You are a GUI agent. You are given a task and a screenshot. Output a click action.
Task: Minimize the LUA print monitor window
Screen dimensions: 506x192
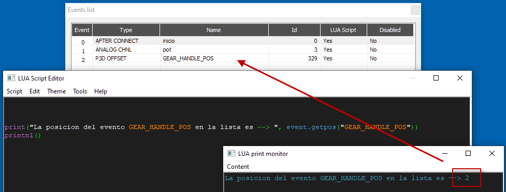[x=445, y=153]
